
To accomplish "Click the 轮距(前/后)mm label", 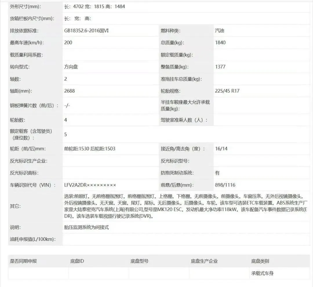I will coord(28,149).
